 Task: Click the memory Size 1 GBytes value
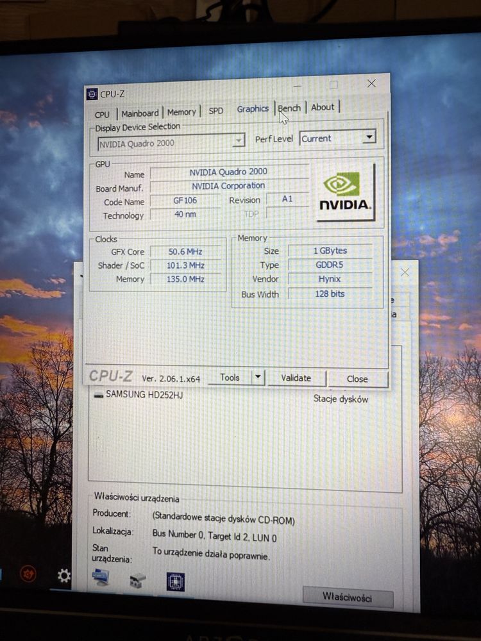[330, 251]
